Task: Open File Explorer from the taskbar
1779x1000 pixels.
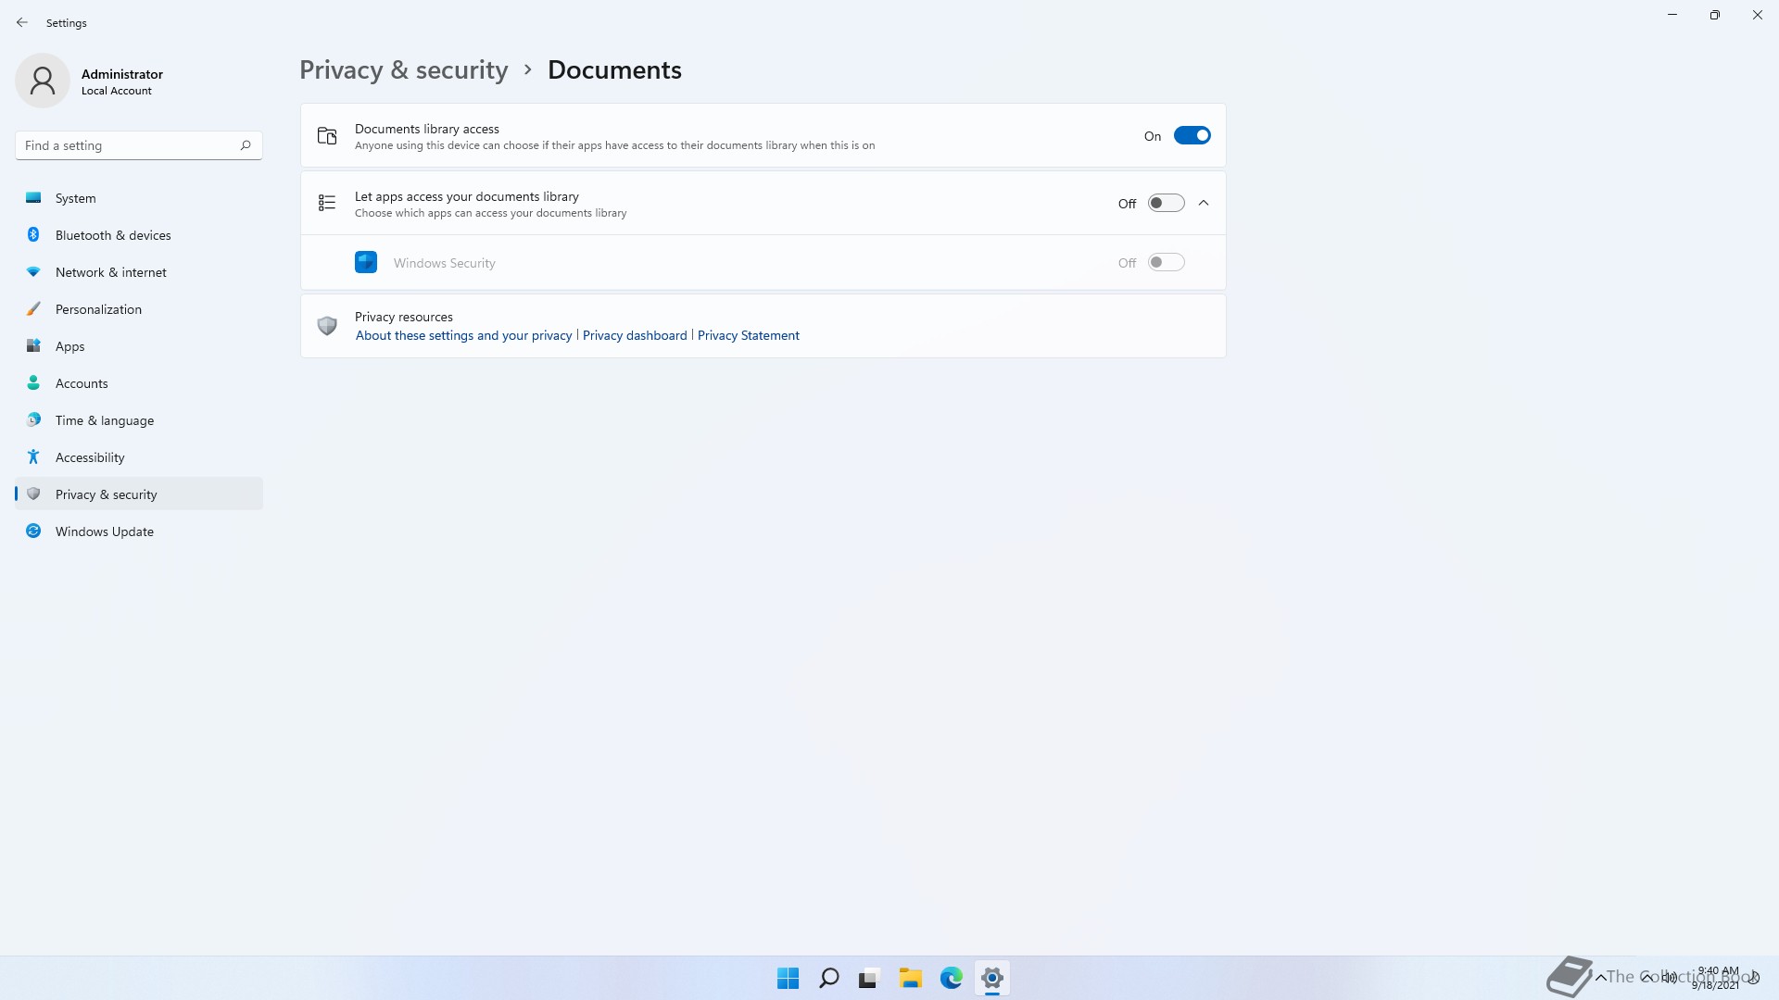Action: click(x=910, y=978)
